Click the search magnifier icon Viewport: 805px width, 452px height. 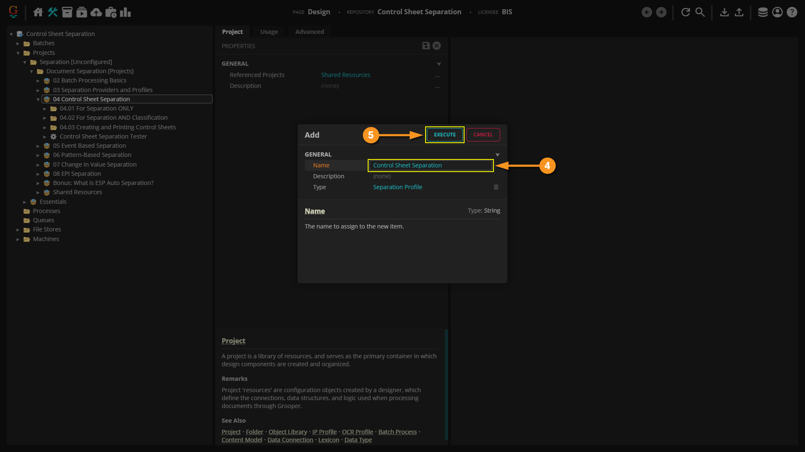point(700,12)
